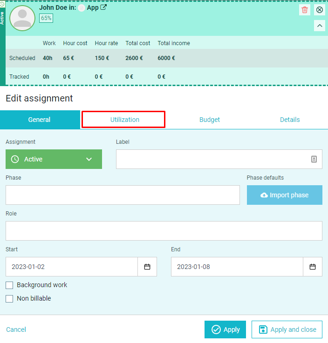Image resolution: width=328 pixels, height=343 pixels.
Task: Tick the Non billable checkbox
Action: click(9, 299)
